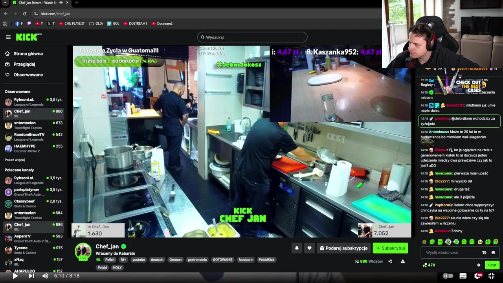Image resolution: width=503 pixels, height=283 pixels.
Task: Select the gastronomia tag
Action: pyautogui.click(x=197, y=260)
